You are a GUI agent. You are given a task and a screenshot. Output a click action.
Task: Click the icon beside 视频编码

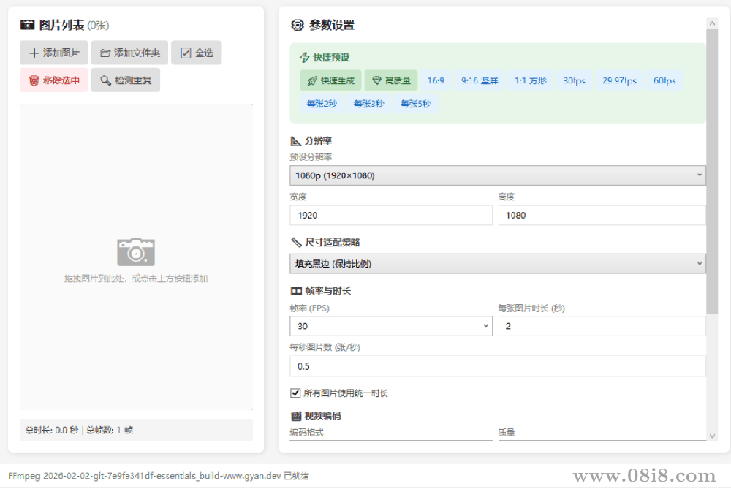click(x=295, y=414)
